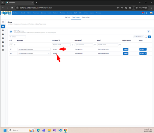This screenshot has height=133, width=154.
Task: Expand approvers dropdown for row 87
Action: click(34, 49)
